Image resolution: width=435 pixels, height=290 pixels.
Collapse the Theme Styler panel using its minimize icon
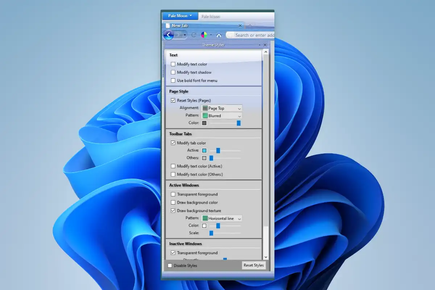tap(260, 45)
